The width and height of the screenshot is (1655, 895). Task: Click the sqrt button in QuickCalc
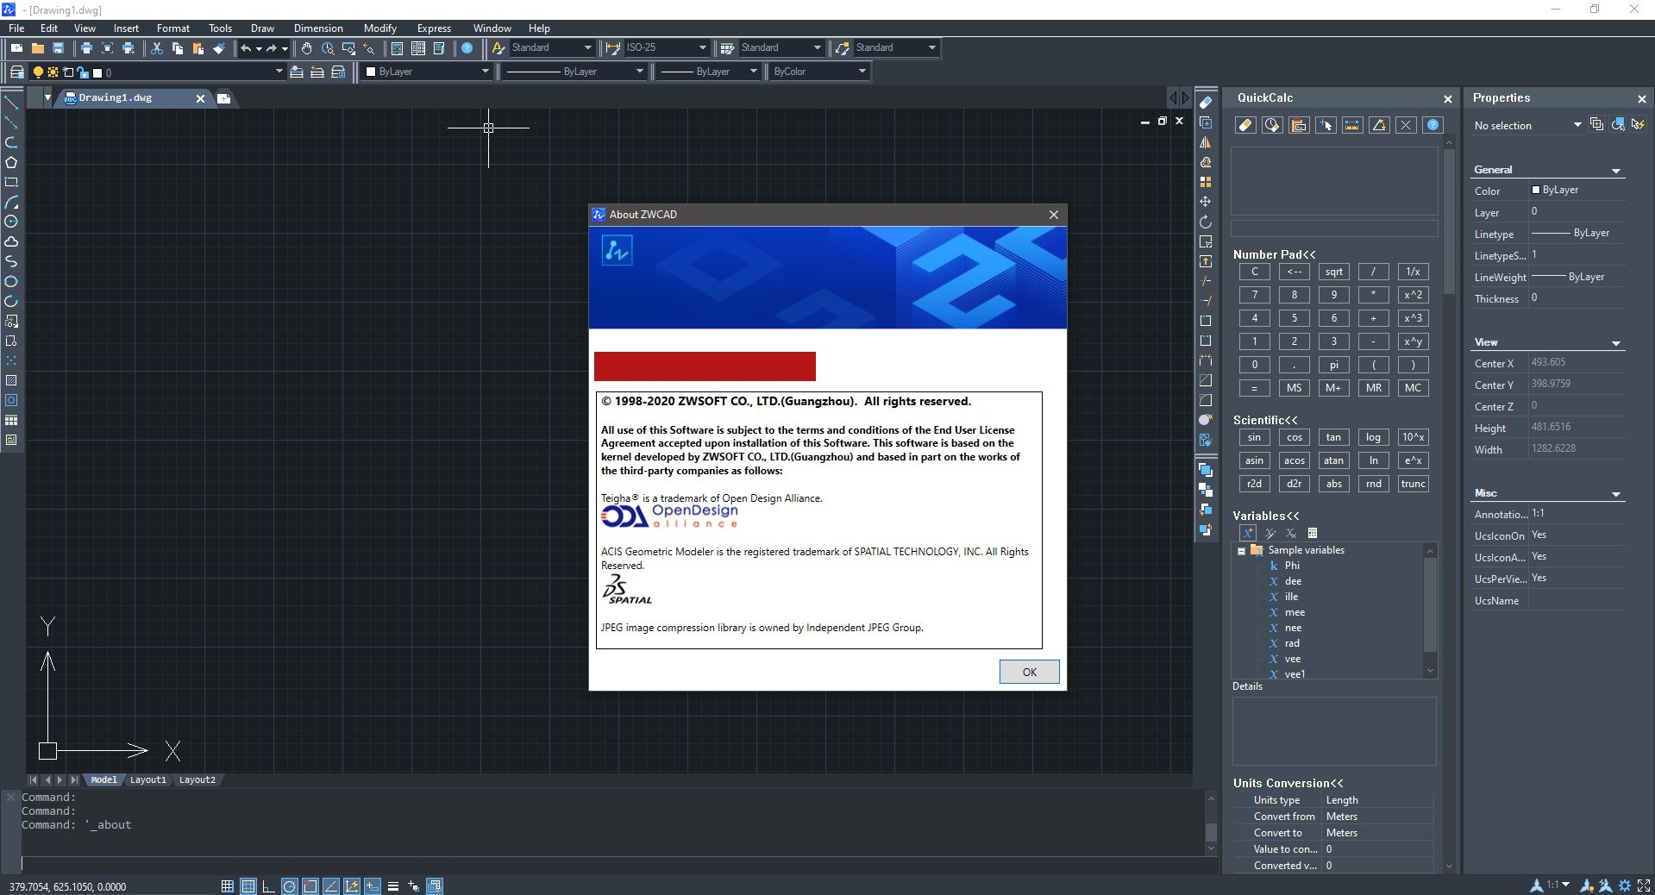1333,272
